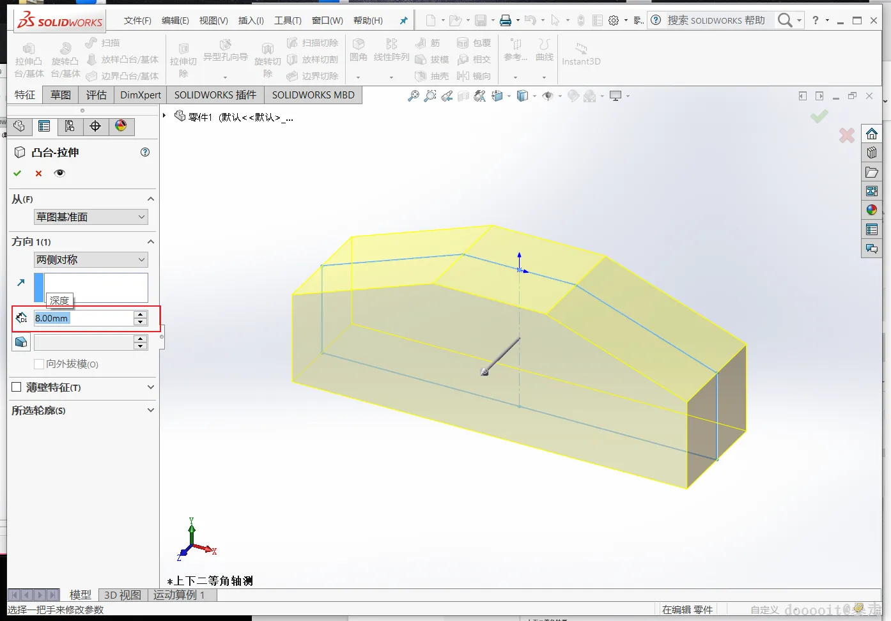Click the Zoom to Fit view icon
Viewport: 891px width, 621px height.
[x=414, y=96]
